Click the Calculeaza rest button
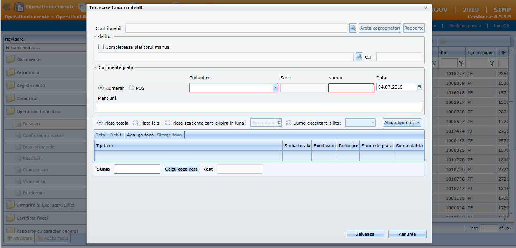 [x=181, y=169]
